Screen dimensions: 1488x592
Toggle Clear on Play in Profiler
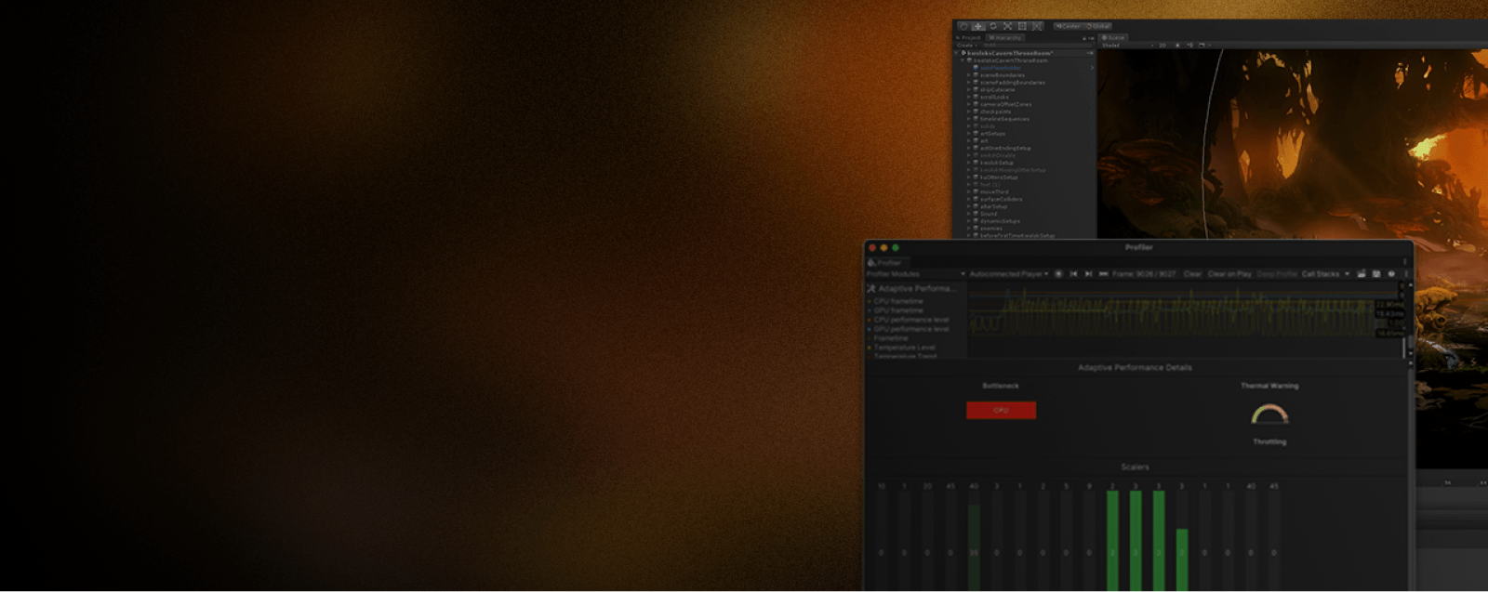(x=1229, y=274)
